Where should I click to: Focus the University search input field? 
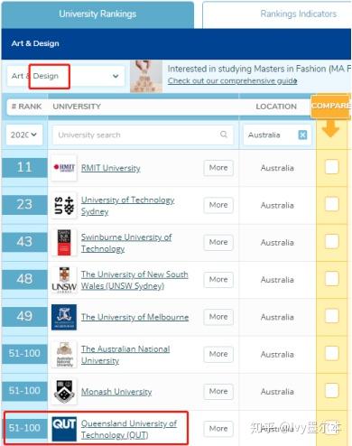coord(144,135)
